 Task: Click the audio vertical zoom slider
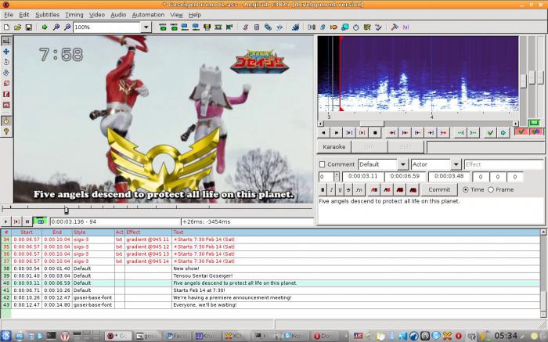point(532,77)
